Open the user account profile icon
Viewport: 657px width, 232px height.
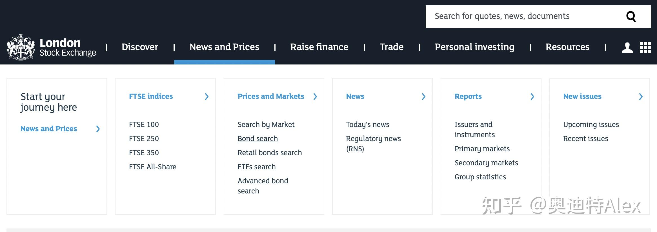click(x=627, y=48)
